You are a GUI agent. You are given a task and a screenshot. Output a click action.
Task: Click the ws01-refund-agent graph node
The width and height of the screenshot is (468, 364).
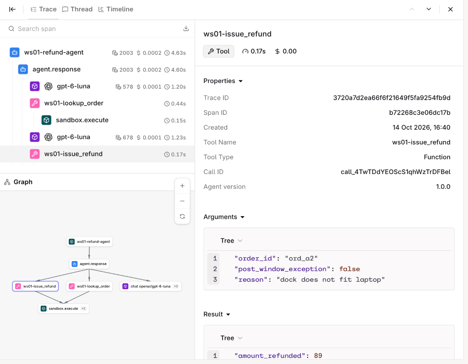point(89,242)
